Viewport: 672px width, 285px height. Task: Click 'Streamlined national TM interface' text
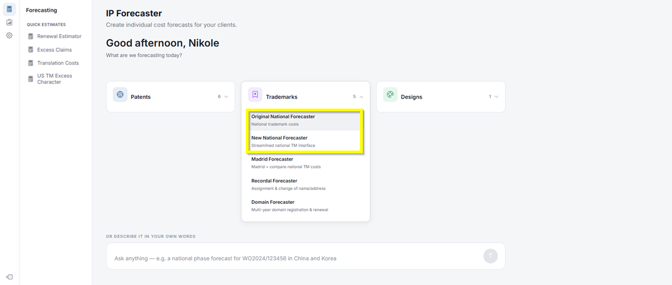click(x=283, y=146)
